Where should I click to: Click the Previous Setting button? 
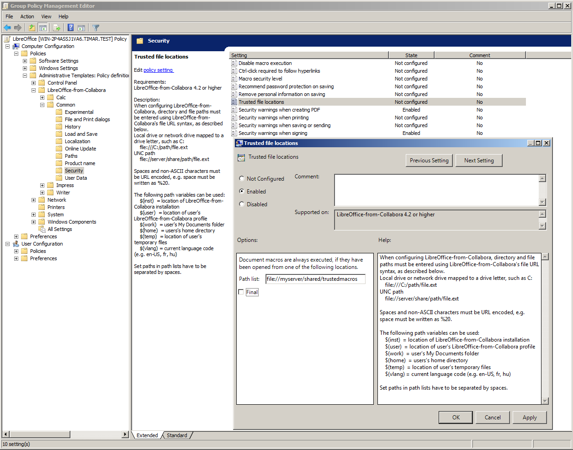(429, 161)
